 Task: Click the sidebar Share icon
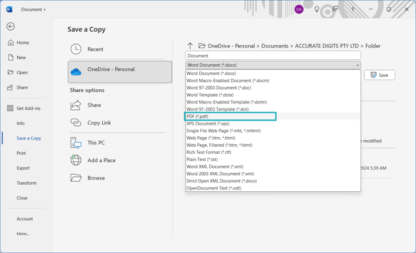coord(10,87)
